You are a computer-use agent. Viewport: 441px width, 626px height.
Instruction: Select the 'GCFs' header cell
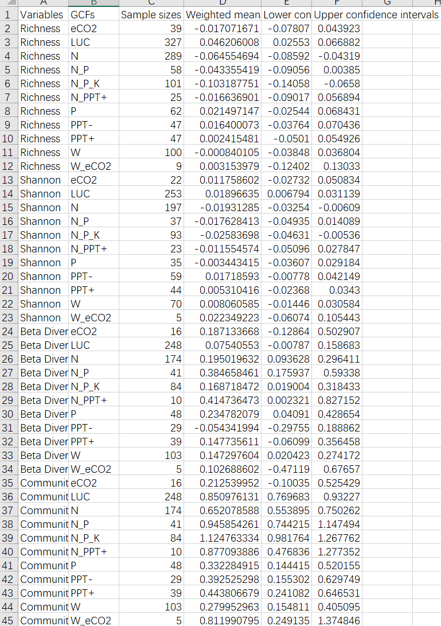(94, 15)
